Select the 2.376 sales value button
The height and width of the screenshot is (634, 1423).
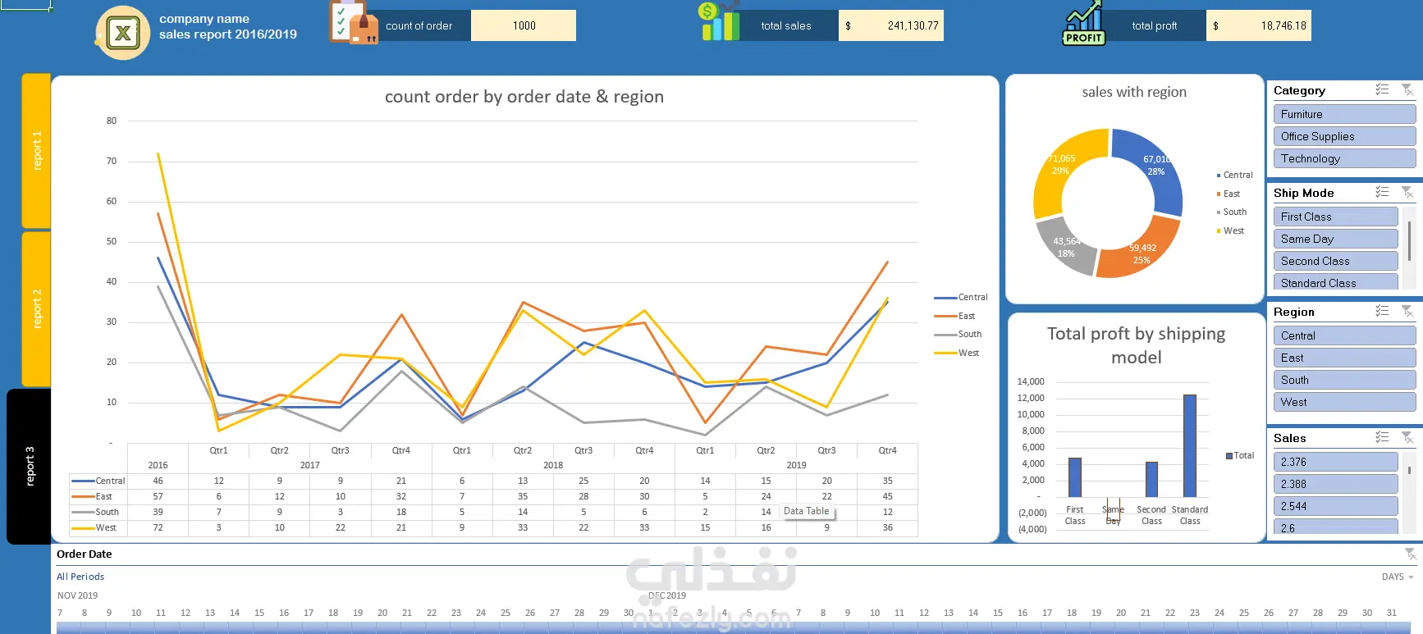(x=1335, y=462)
